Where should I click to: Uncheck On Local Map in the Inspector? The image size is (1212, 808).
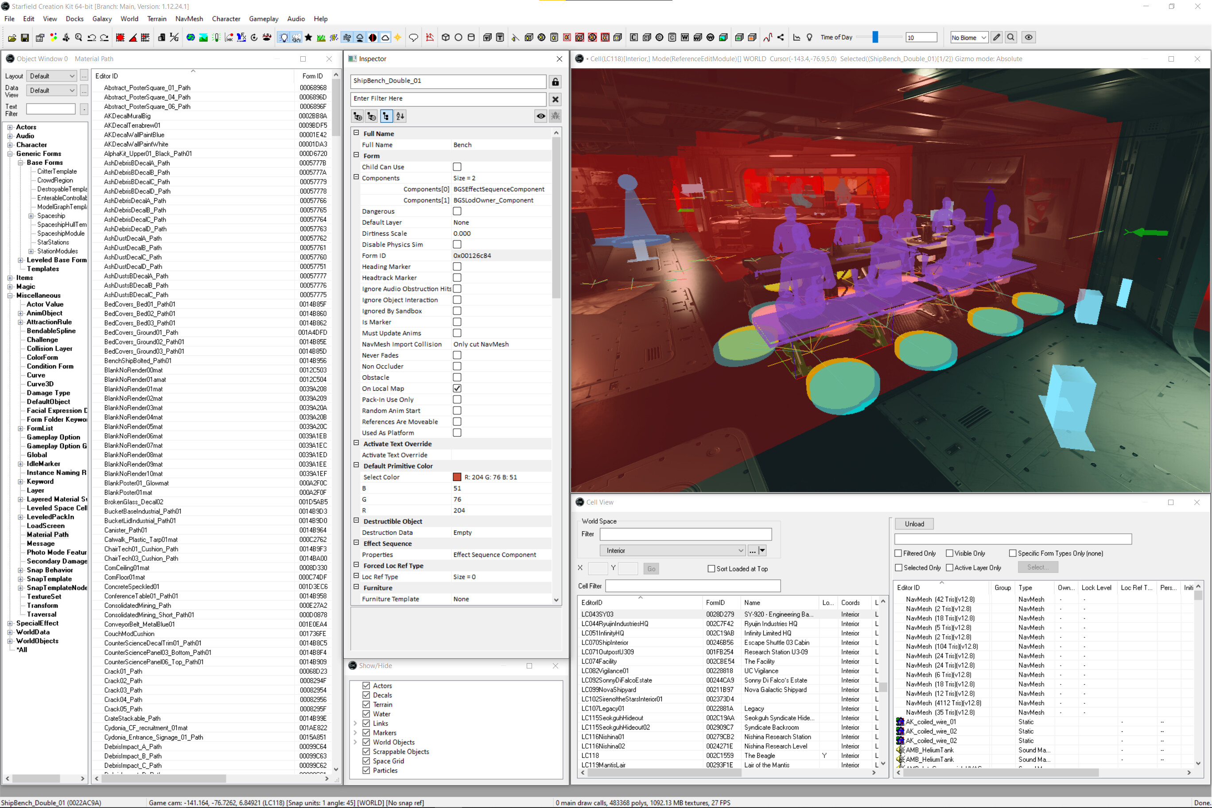tap(457, 388)
